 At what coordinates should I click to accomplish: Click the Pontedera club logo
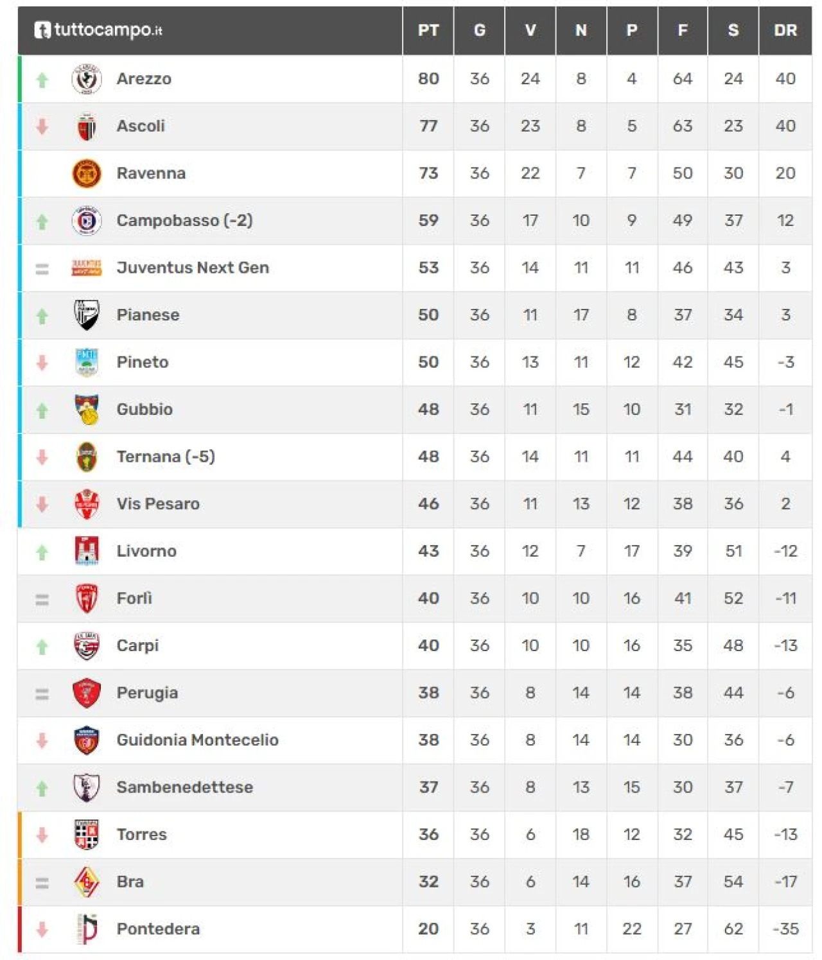(87, 929)
